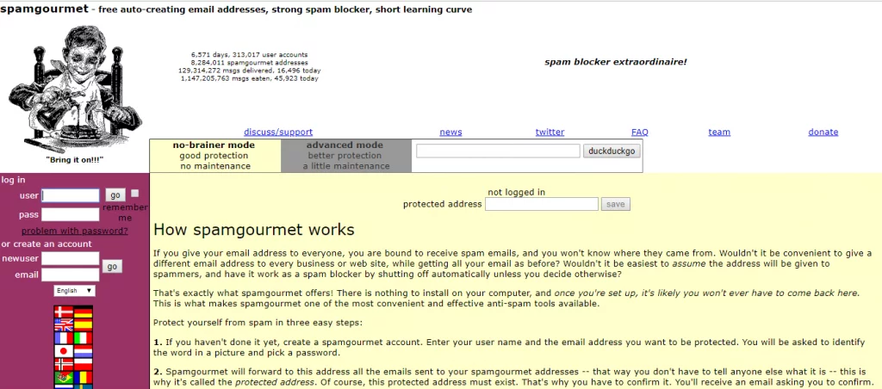882x389 pixels.
Task: Select no-brainer mode tab
Action: (x=214, y=156)
